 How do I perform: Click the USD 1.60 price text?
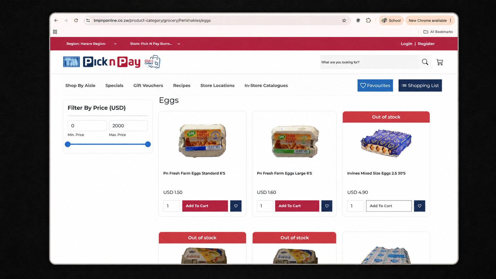click(266, 192)
